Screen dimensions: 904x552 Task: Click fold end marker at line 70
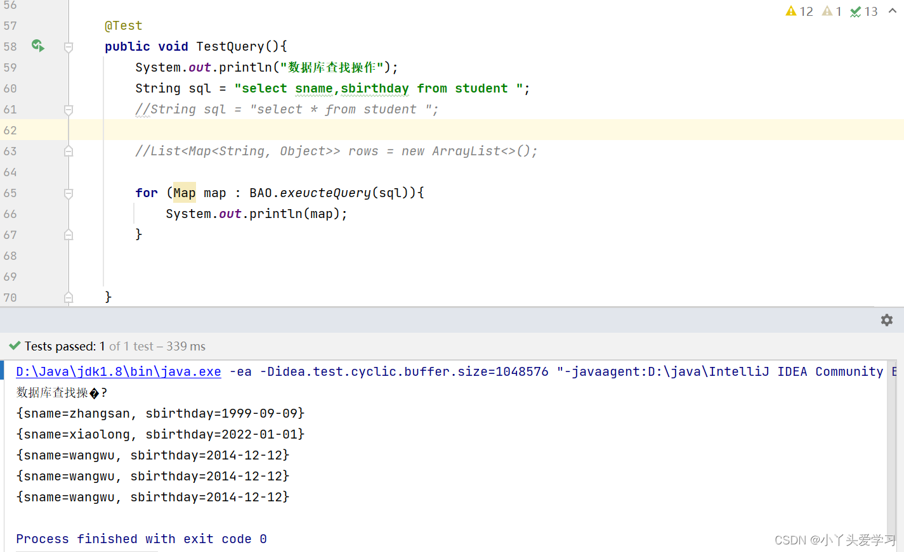[69, 297]
